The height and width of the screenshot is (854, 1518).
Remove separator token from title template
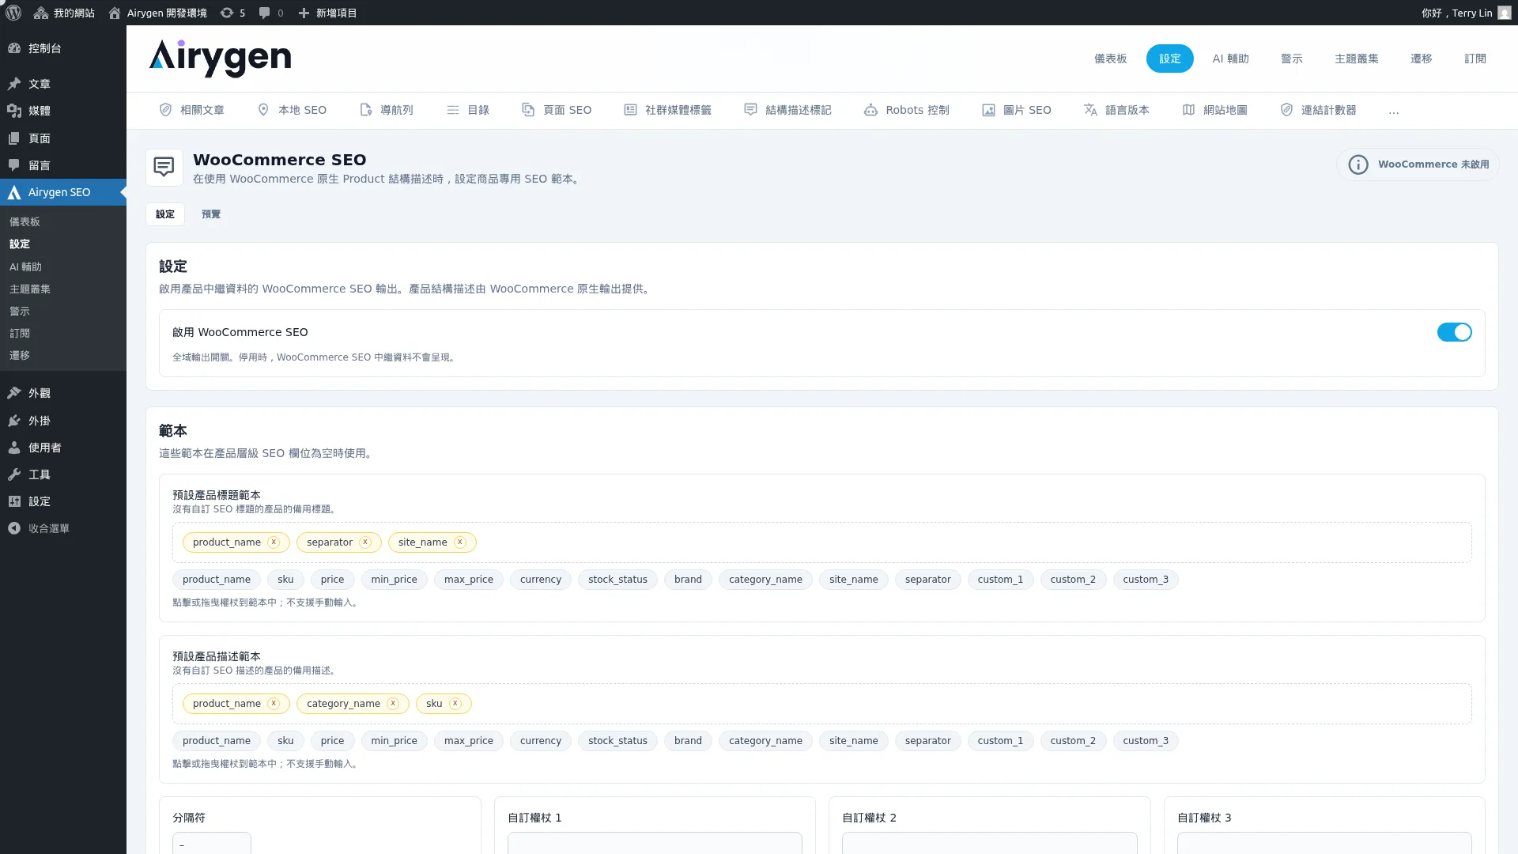pos(365,542)
